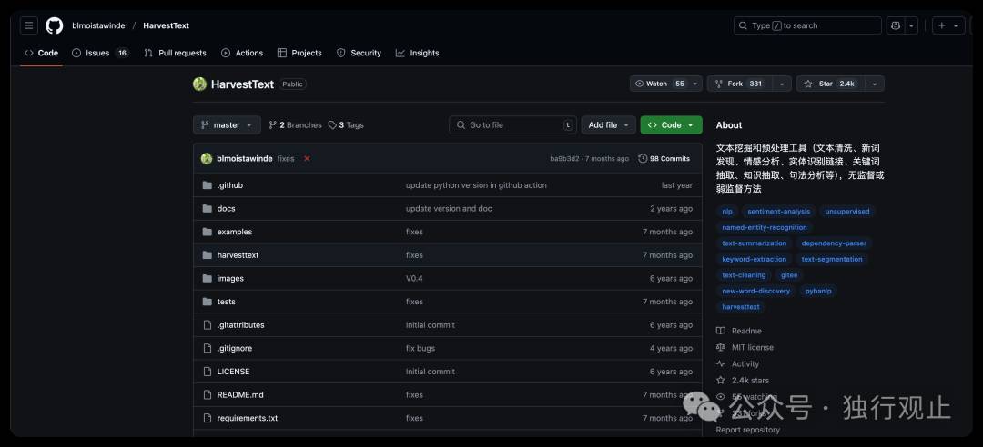Viewport: 983px width, 447px height.
Task: Click the Go to file search field
Action: click(x=512, y=124)
